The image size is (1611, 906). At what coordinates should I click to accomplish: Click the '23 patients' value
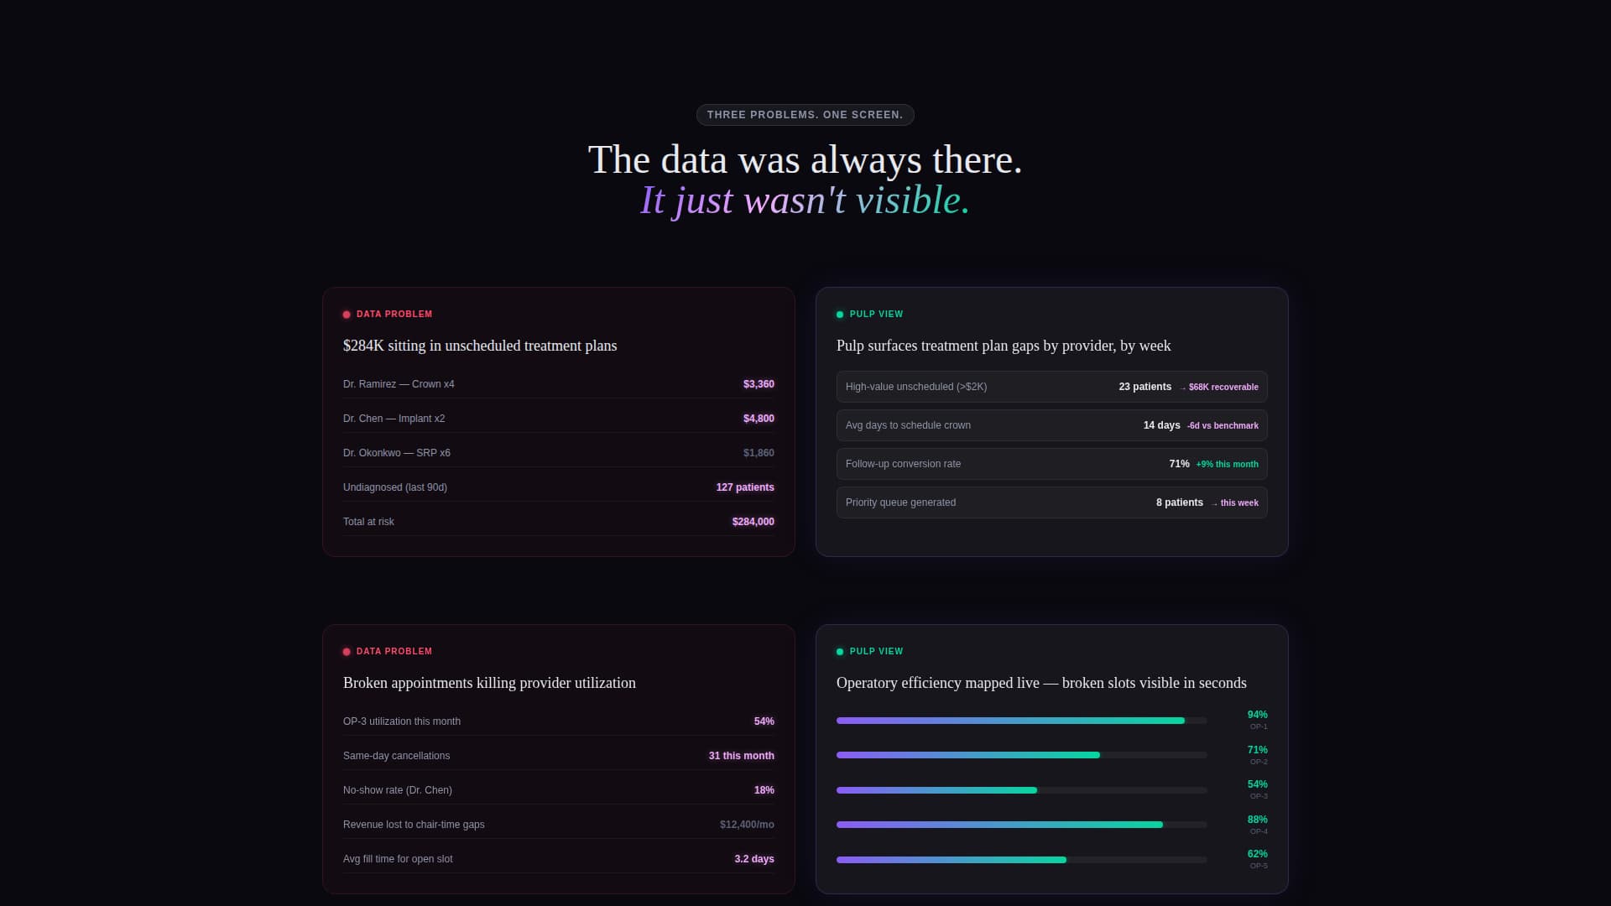click(1144, 387)
